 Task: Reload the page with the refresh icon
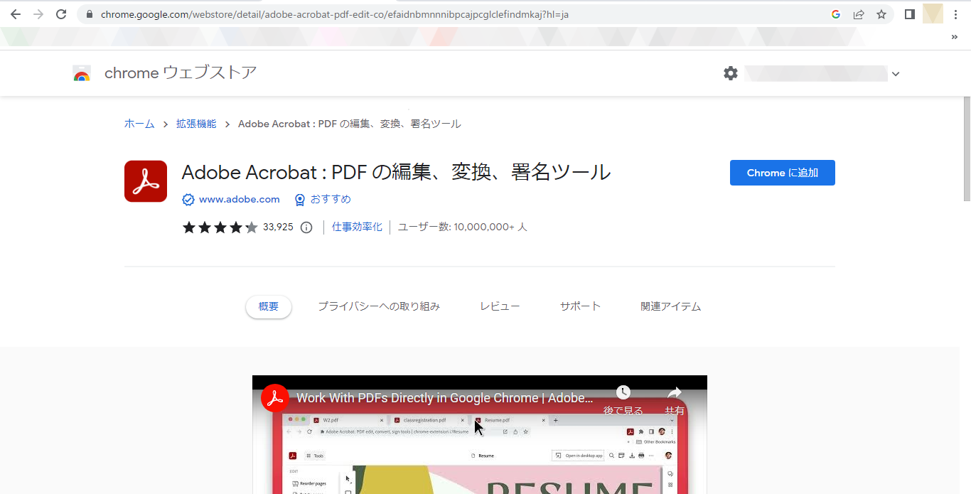[x=61, y=14]
